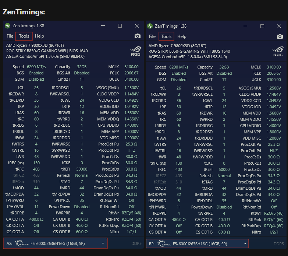Viewport: 288px width, 256px height.
Task: Open the B2 memory module dropdown
Action: pos(198,244)
